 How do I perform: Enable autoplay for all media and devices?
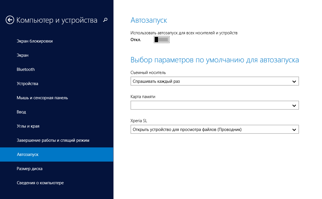[x=162, y=40]
